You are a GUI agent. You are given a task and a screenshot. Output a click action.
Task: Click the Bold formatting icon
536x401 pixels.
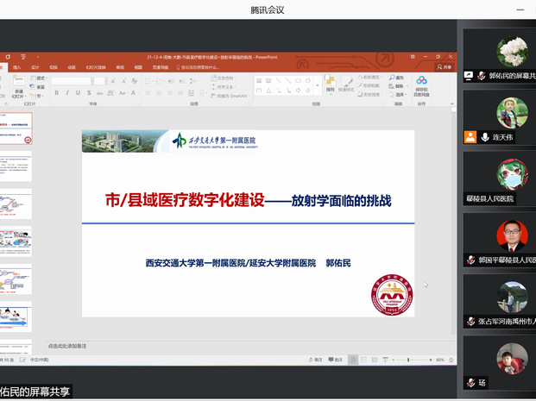coord(55,93)
